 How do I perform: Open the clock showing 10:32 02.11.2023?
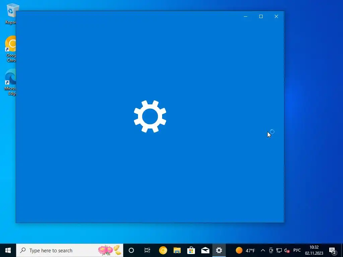coord(314,250)
